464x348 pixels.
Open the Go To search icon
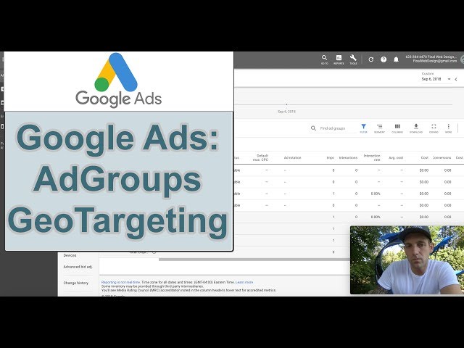[324, 59]
